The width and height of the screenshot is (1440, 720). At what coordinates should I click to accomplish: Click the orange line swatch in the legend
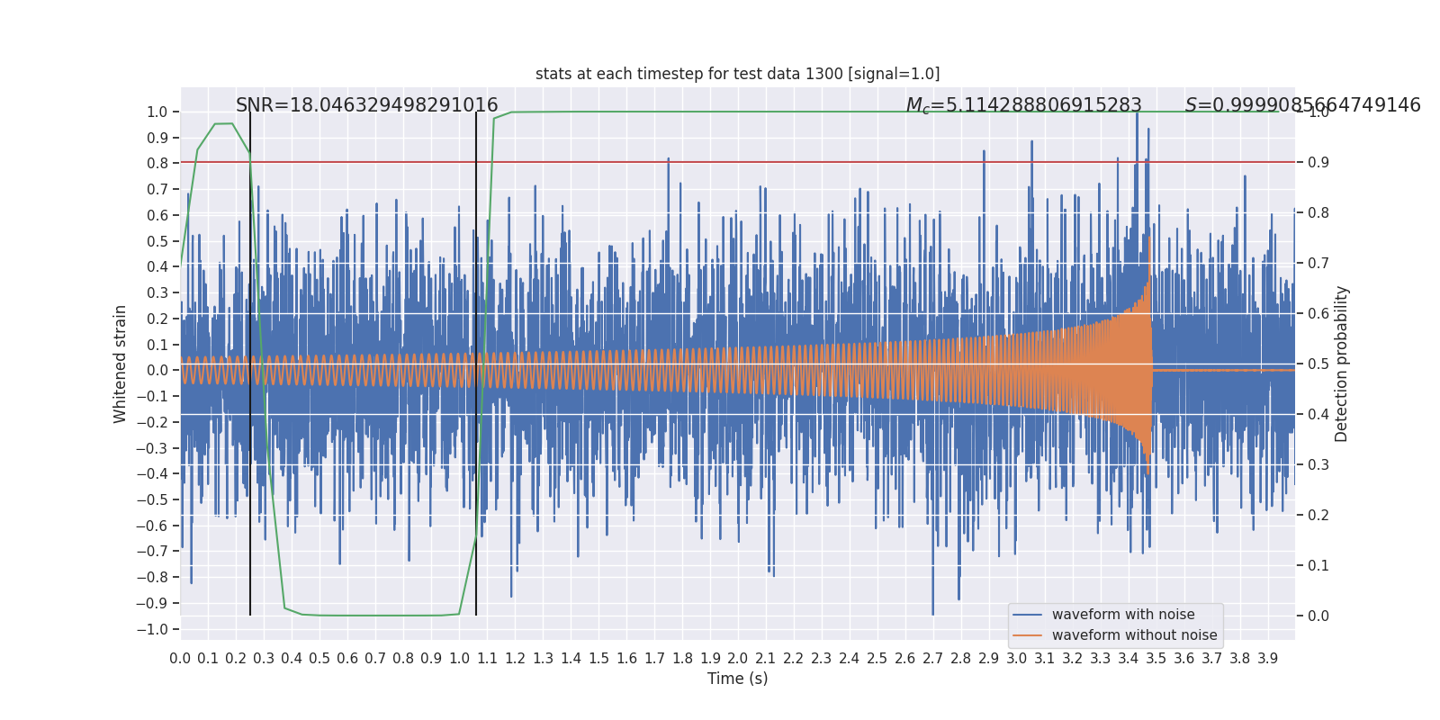(1027, 635)
